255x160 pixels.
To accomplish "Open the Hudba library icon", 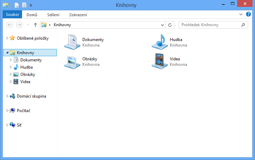I will pos(160,42).
